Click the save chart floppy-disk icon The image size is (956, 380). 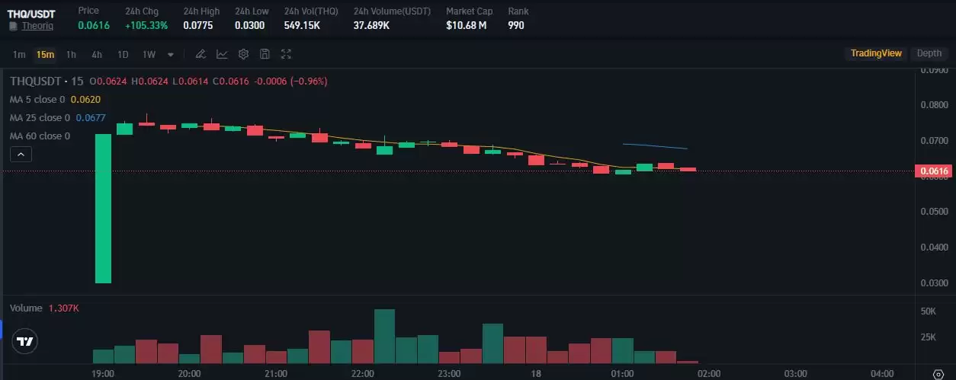click(x=265, y=54)
